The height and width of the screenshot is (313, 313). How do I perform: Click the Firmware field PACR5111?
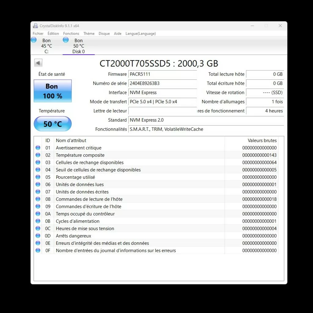pos(163,74)
